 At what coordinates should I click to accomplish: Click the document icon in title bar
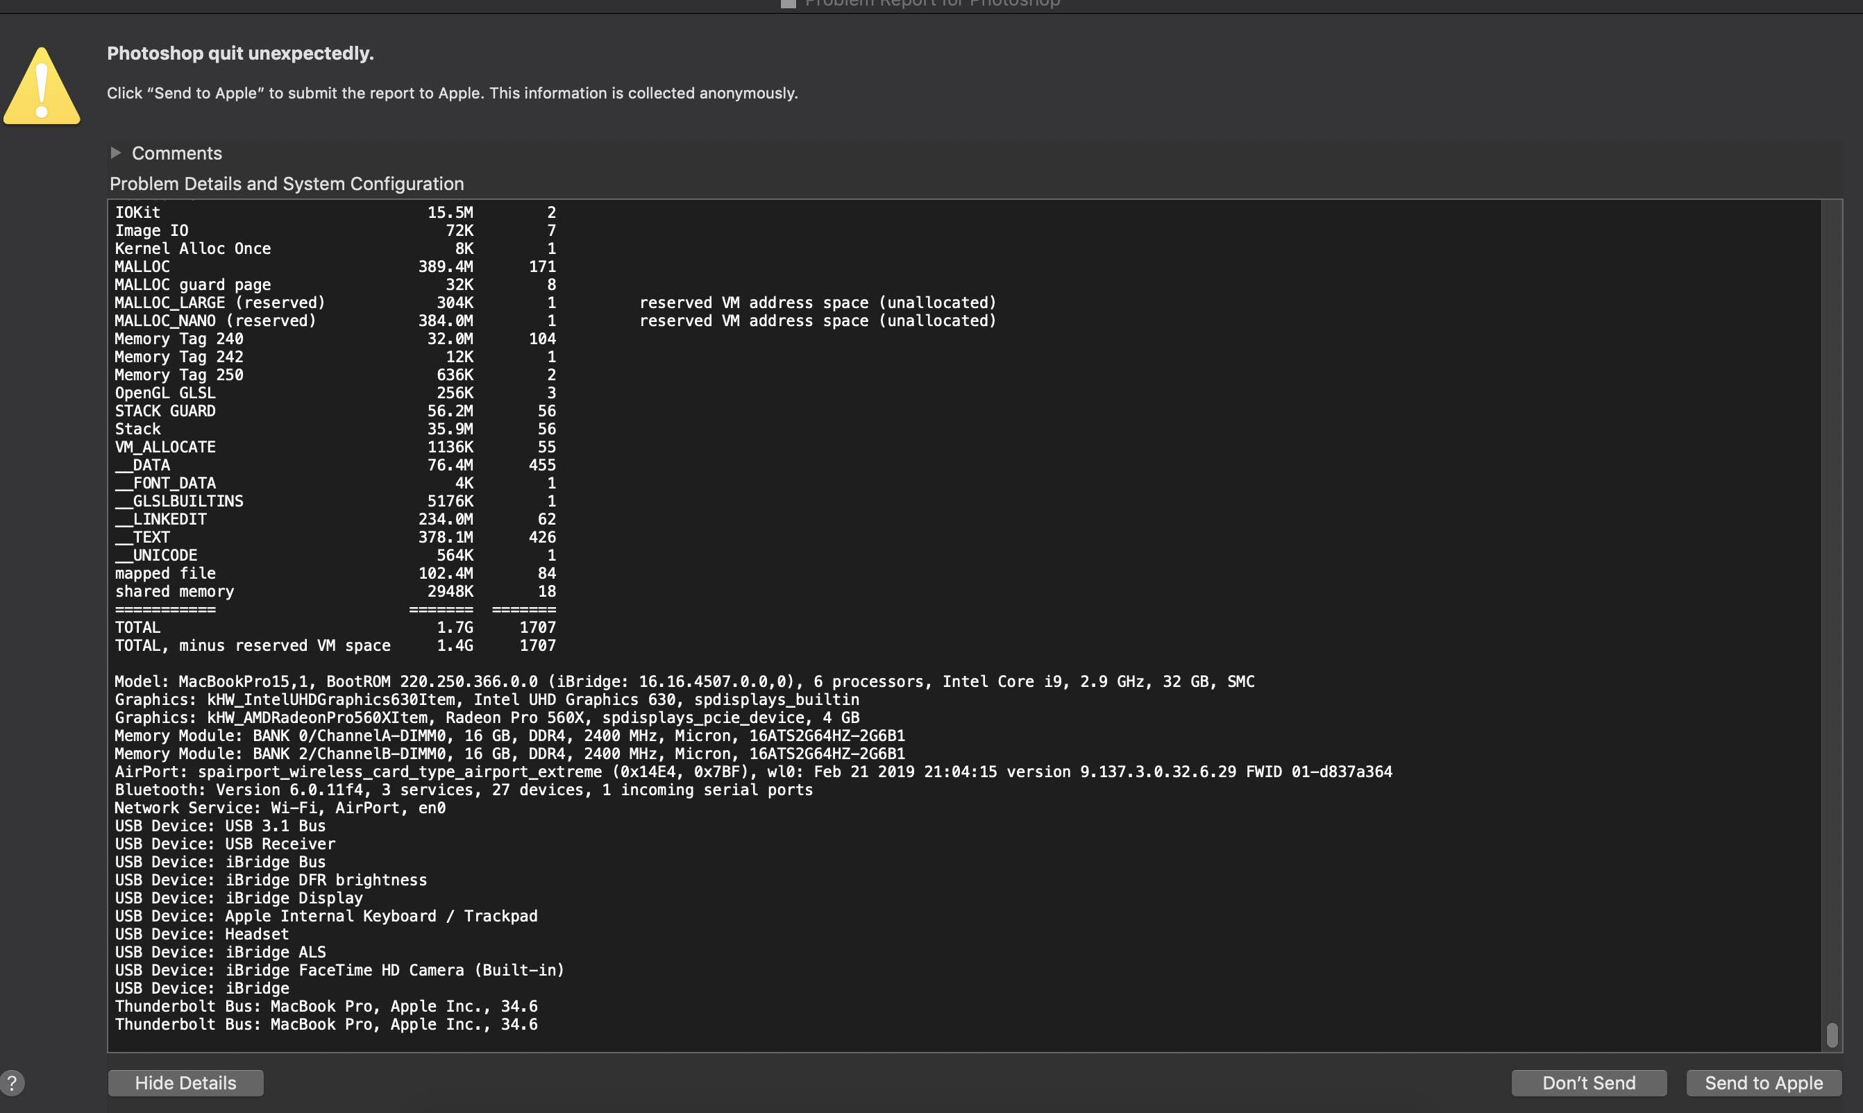[x=788, y=3]
